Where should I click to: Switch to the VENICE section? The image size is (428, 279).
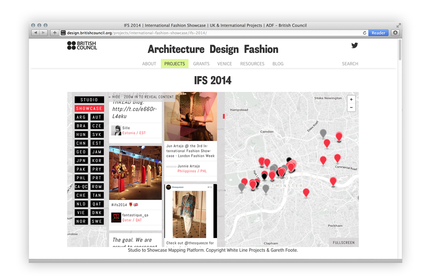225,63
